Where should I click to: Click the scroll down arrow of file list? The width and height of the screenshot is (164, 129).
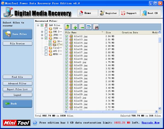(160, 108)
